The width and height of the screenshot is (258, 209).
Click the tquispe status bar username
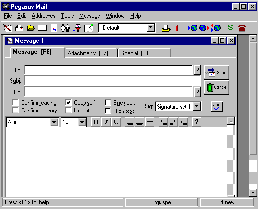(161, 202)
